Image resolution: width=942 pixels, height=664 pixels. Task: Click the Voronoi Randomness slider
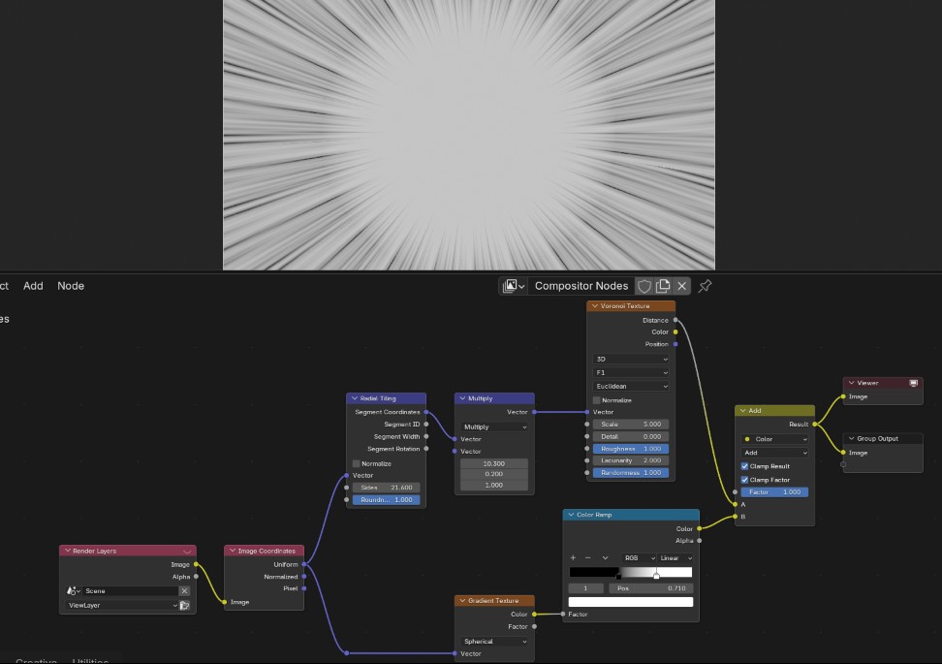631,473
